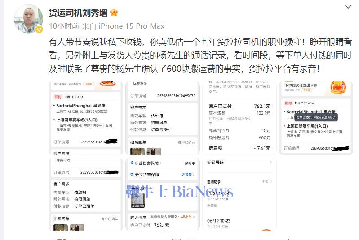Click the 高速路桥费 10元 line

point(239,130)
